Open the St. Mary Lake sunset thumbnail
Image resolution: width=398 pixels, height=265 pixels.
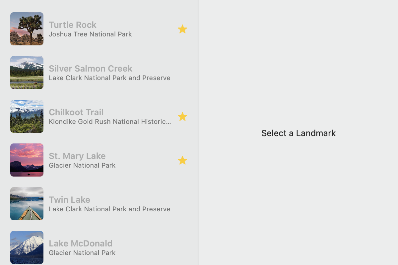pos(27,160)
